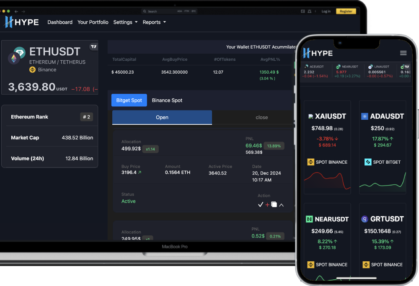Click the HYPE logo in navbar
Screen dimensions: 419x286
(21, 22)
